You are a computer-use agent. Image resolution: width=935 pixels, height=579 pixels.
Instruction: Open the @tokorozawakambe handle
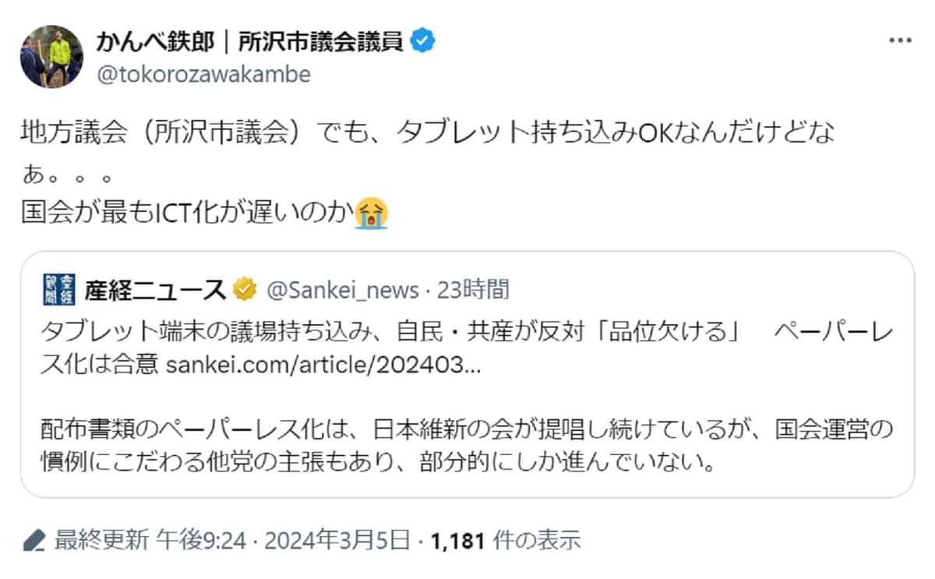[x=203, y=74]
